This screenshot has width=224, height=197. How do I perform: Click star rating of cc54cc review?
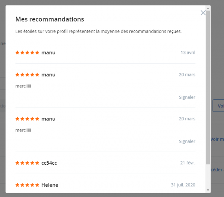click(27, 163)
